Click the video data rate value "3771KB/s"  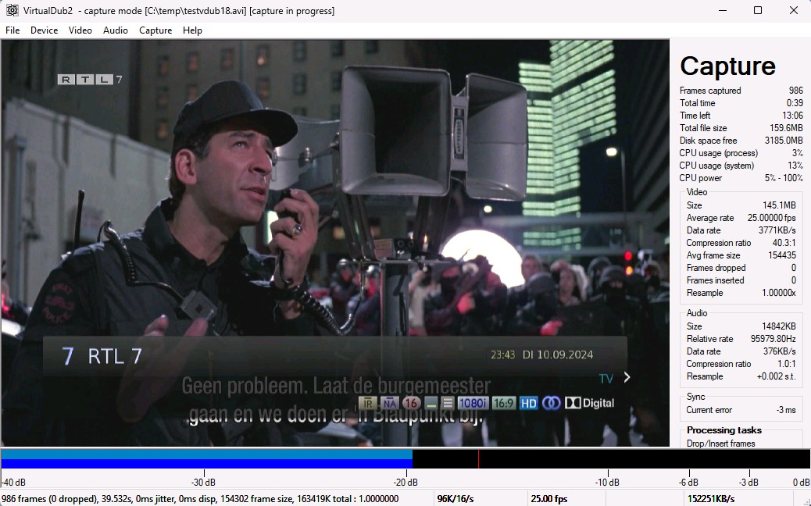tap(777, 230)
